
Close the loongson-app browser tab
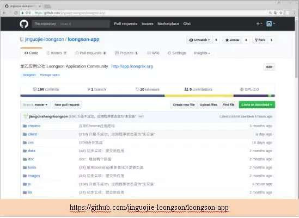[40, 6]
